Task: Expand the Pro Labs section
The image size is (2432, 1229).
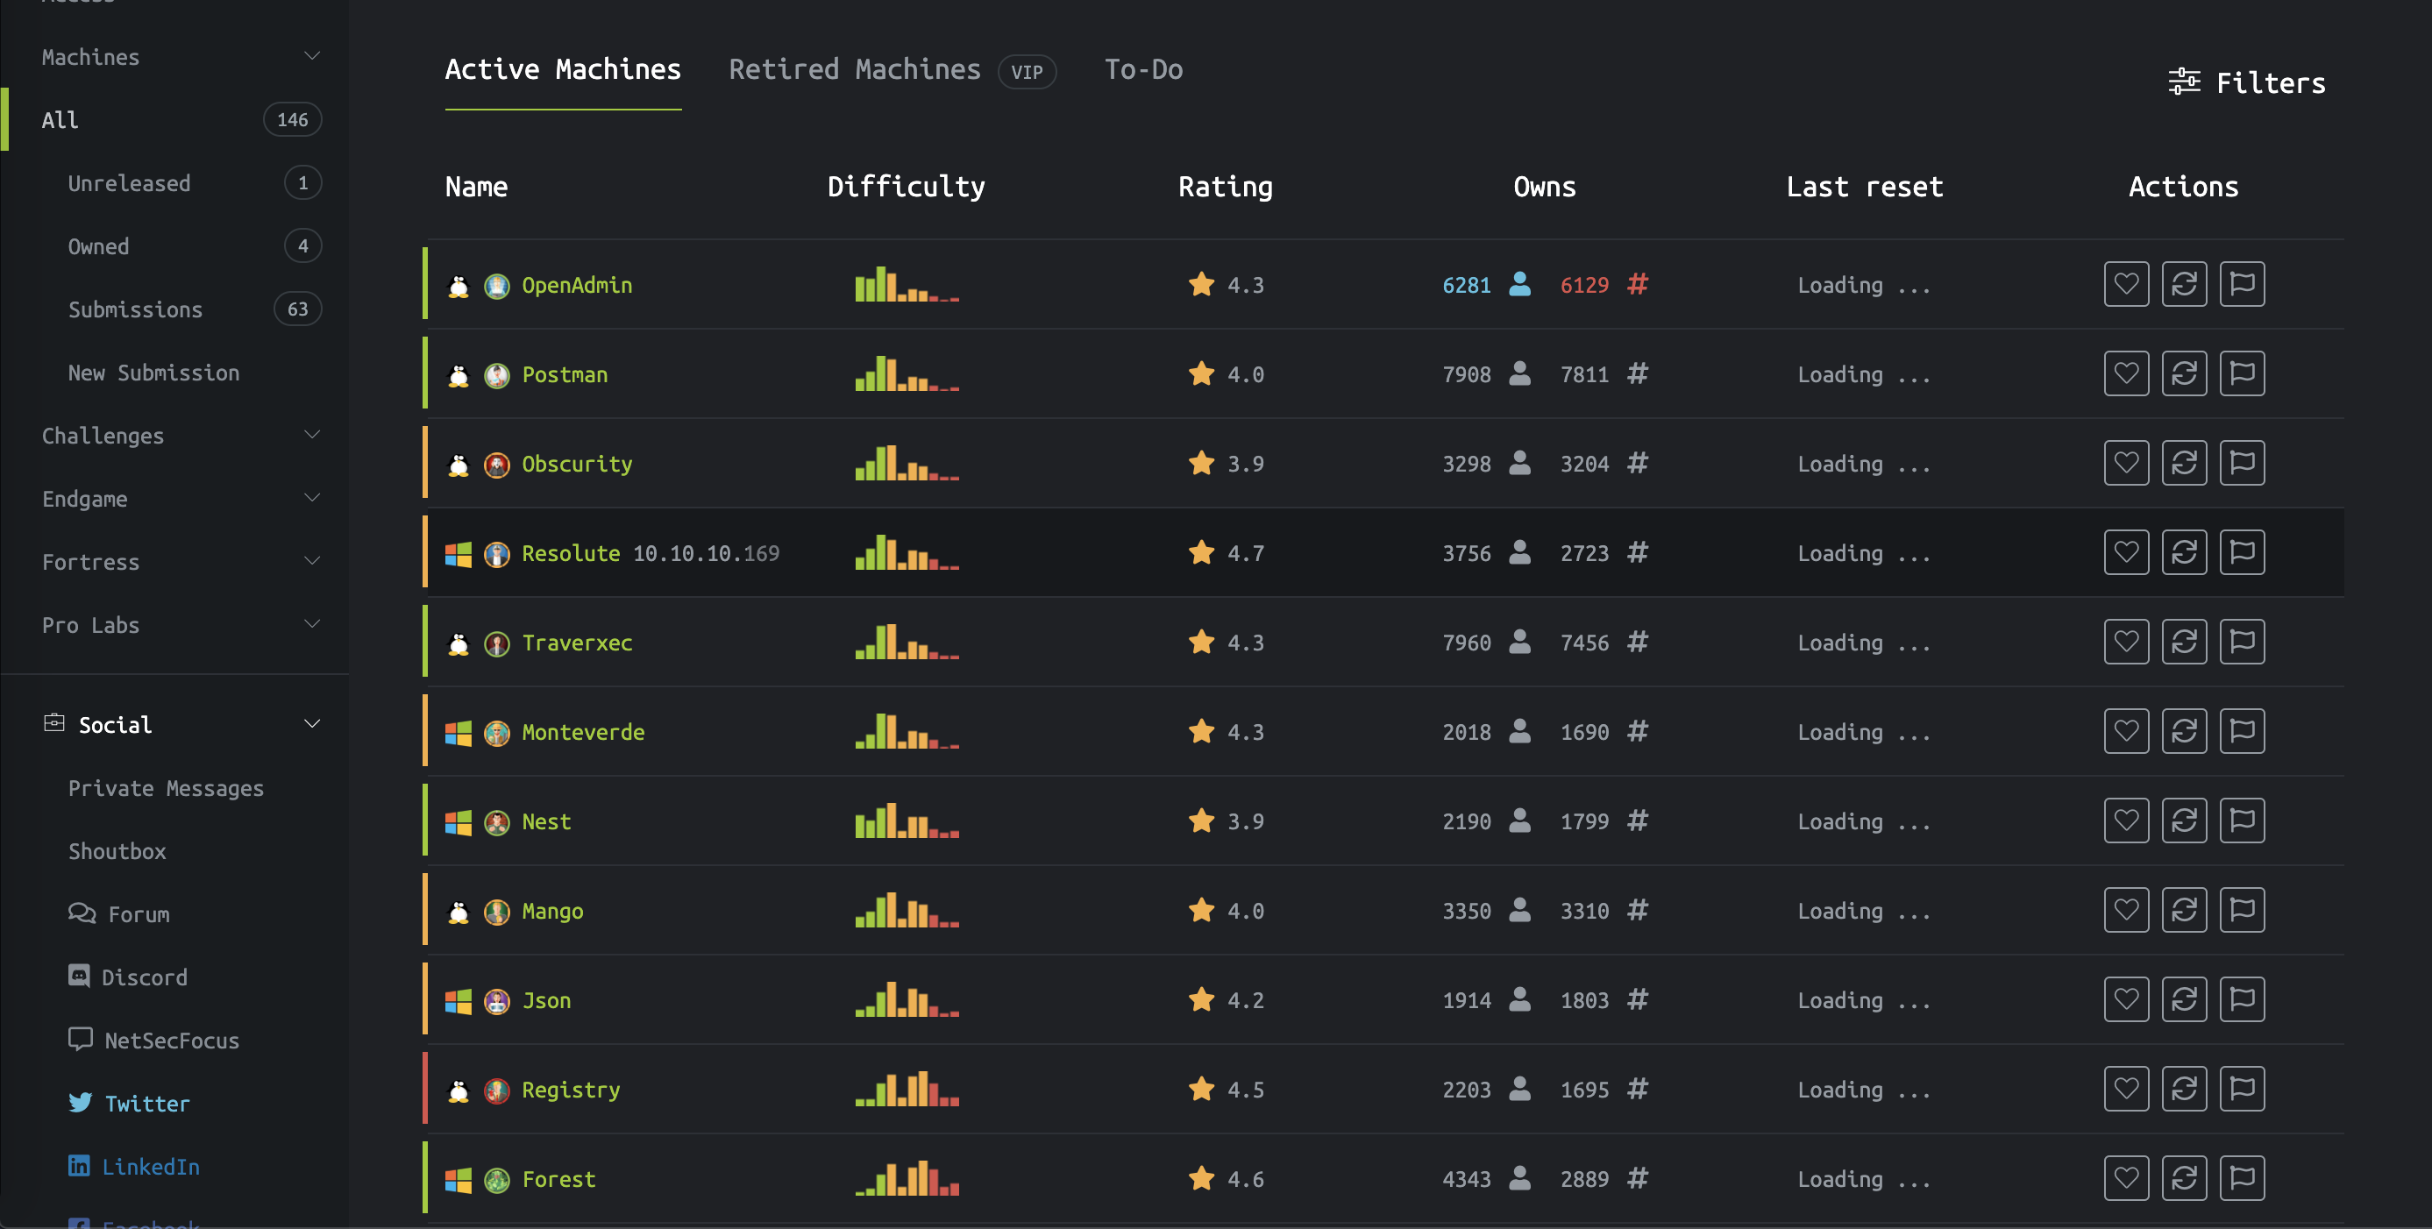Action: click(x=311, y=624)
